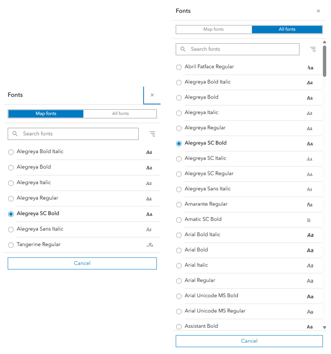The width and height of the screenshot is (331, 354).
Task: Switch to All fonts tab in left panel
Action: click(120, 114)
